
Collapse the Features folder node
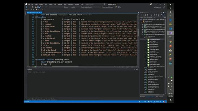144,38
